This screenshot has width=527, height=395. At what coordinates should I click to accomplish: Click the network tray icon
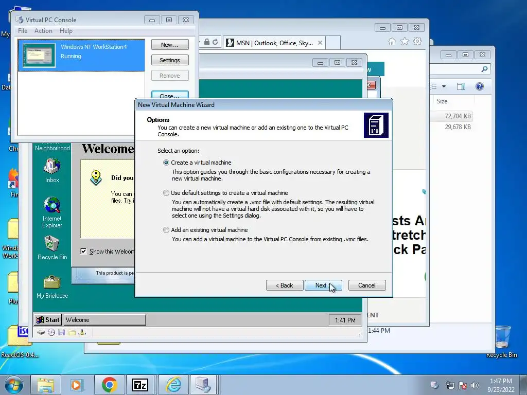[450, 385]
